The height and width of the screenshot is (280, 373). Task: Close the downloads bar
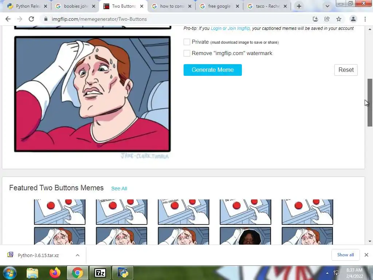pos(366,255)
